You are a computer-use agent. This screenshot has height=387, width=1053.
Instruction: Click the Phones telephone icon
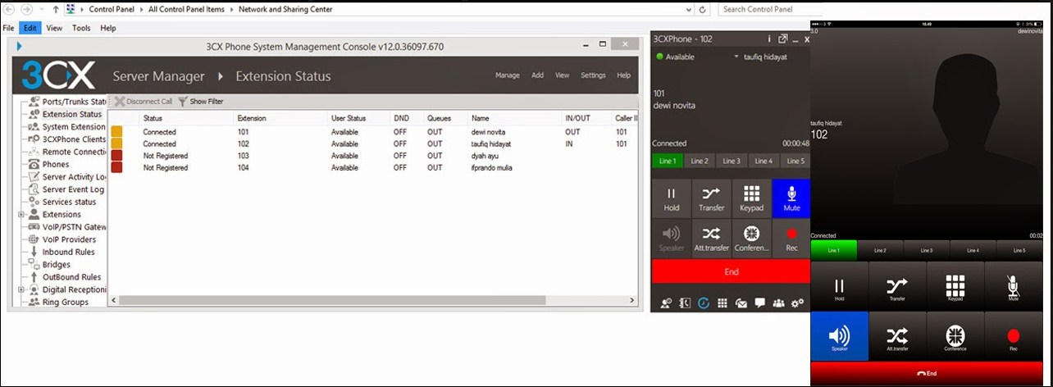click(34, 164)
